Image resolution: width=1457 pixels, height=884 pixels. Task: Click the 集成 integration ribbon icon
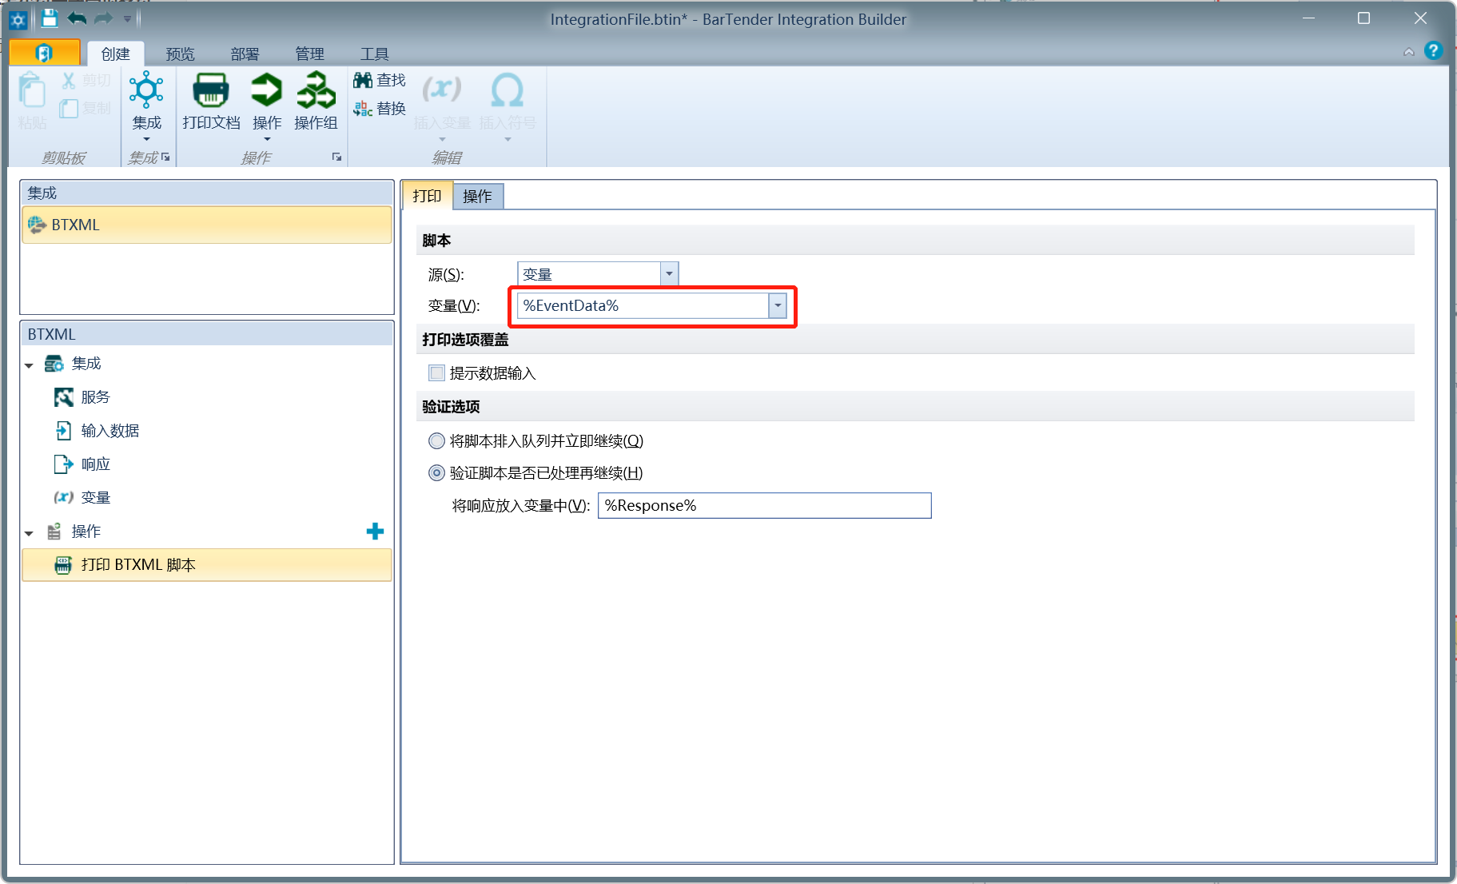tap(146, 91)
